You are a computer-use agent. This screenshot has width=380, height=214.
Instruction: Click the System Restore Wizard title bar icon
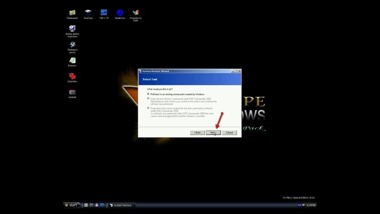coord(140,71)
